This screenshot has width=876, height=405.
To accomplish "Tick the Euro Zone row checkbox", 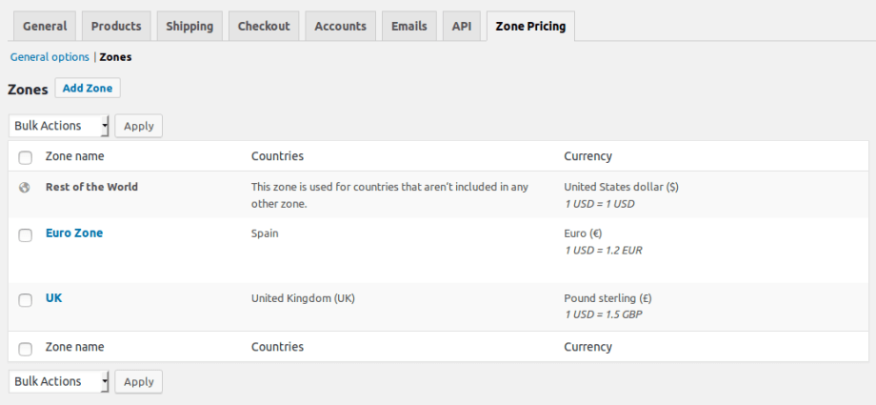I will coord(25,235).
